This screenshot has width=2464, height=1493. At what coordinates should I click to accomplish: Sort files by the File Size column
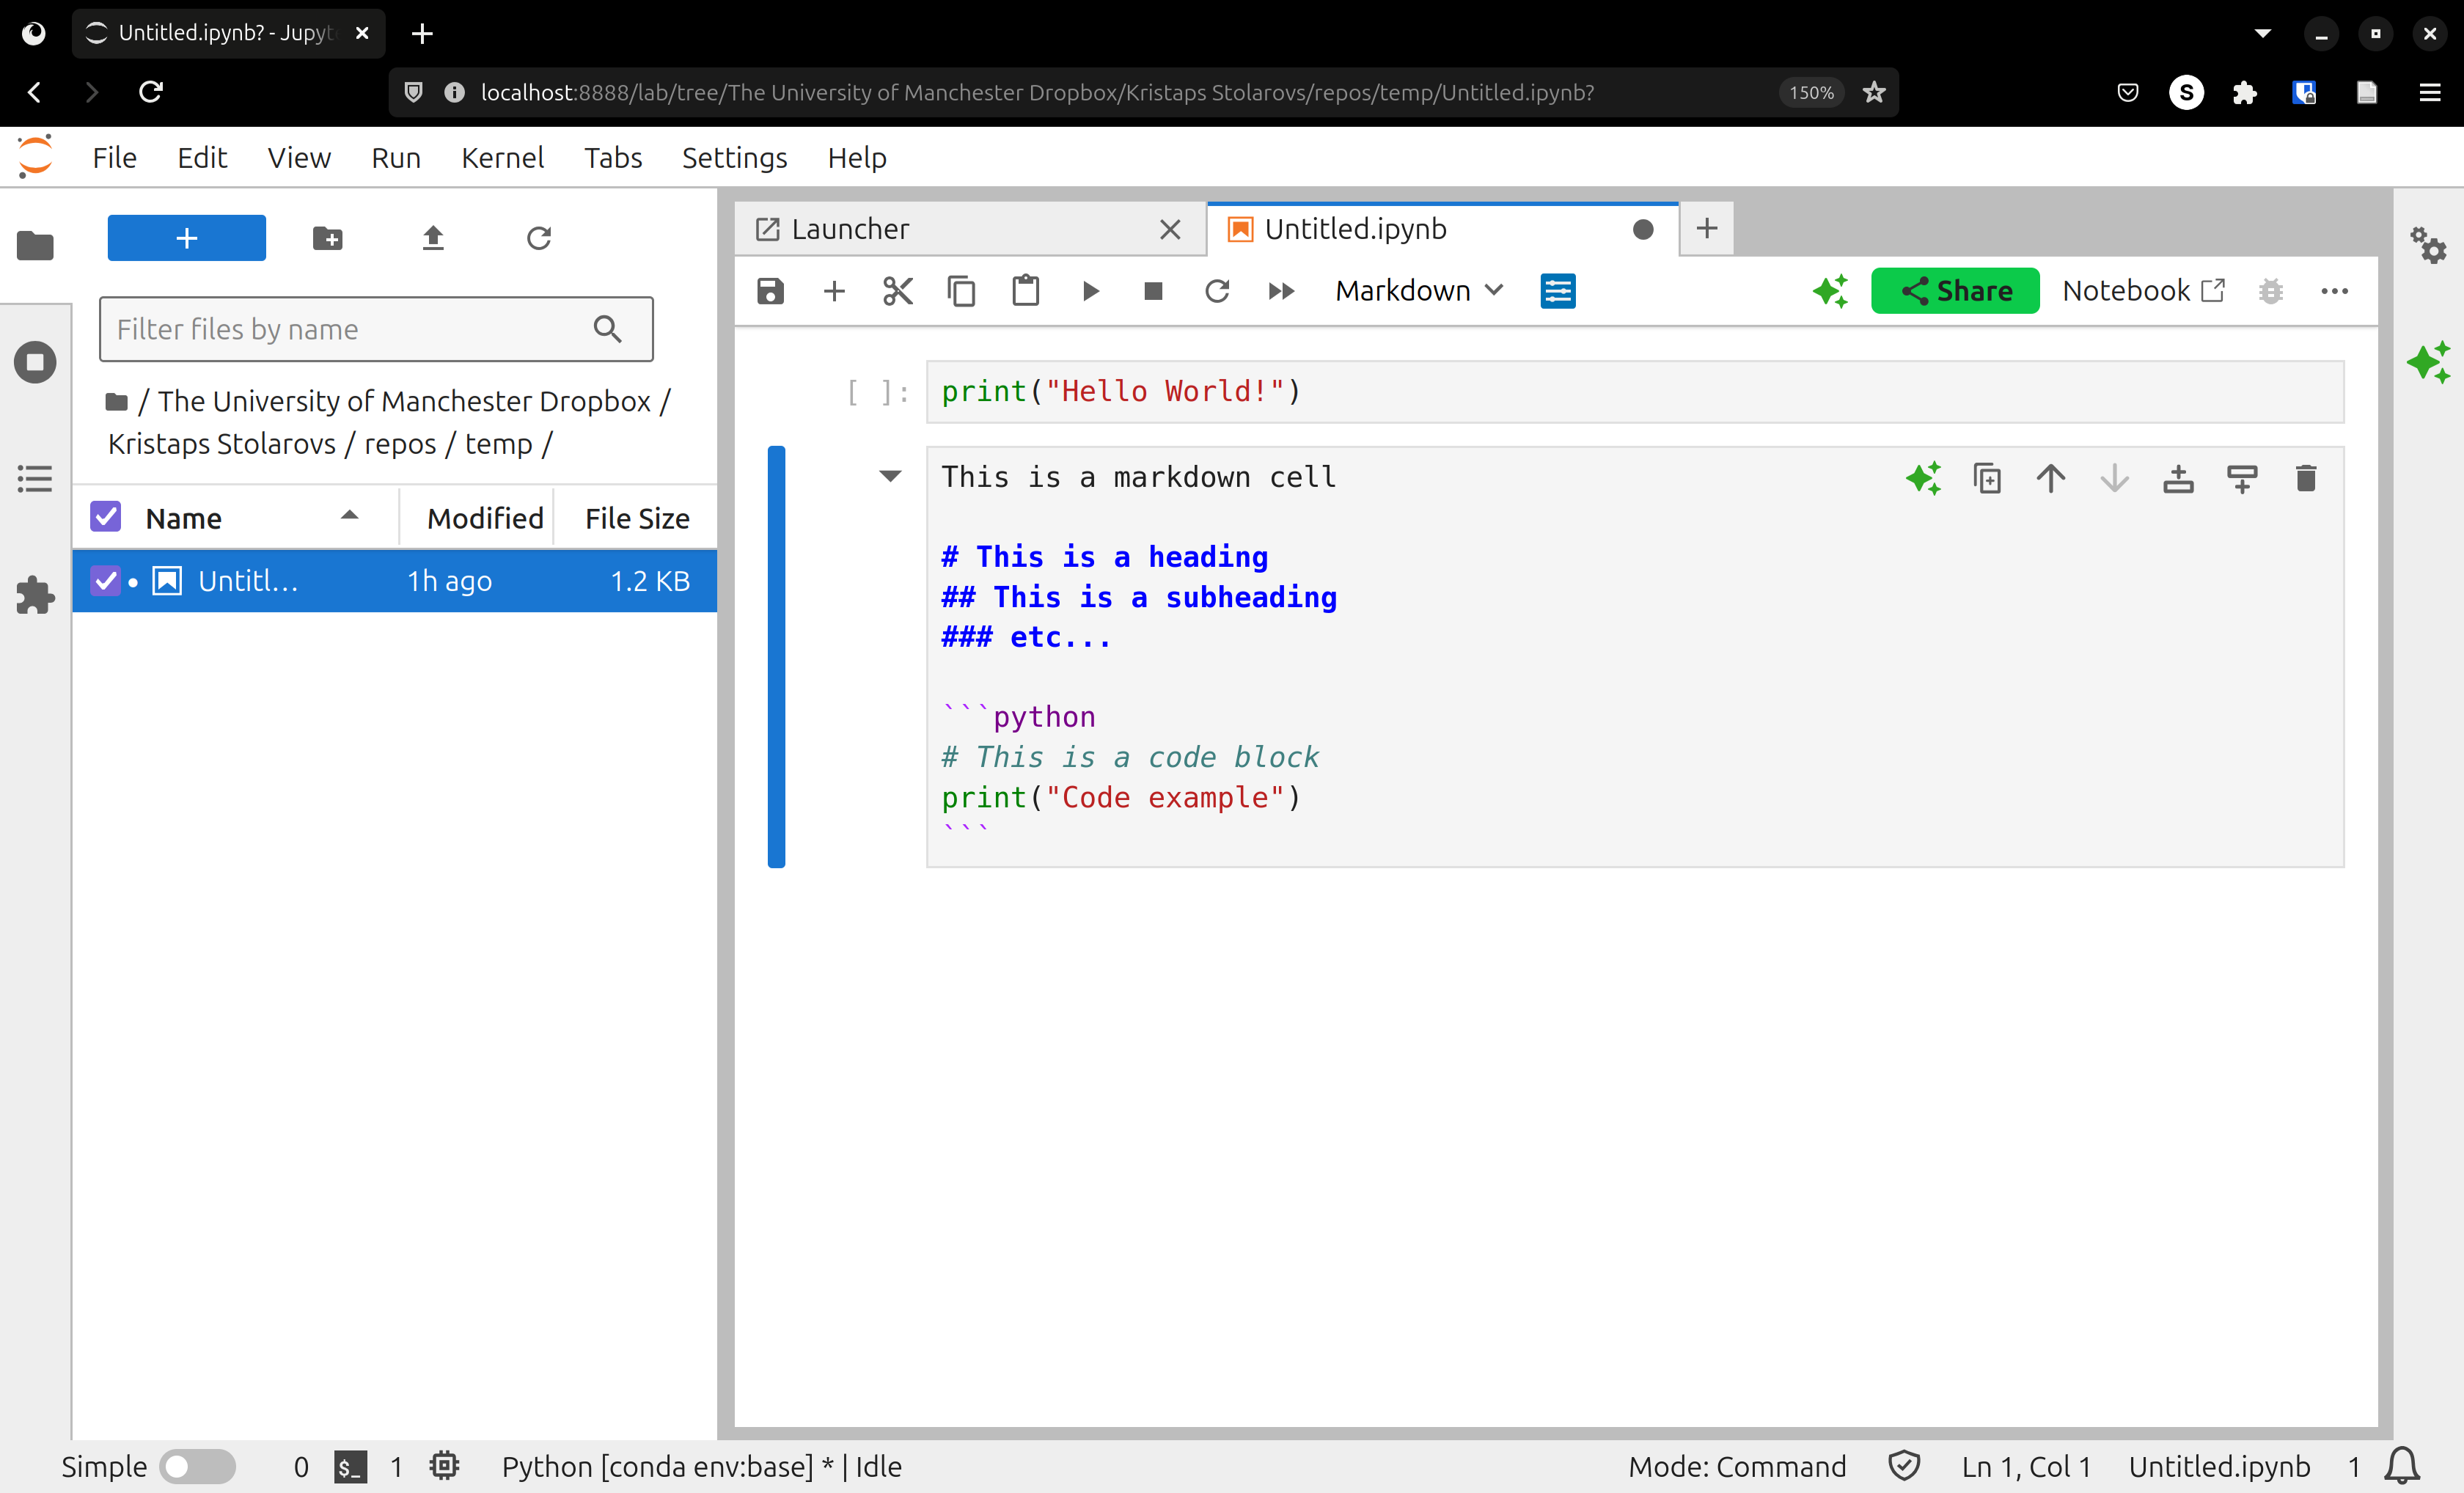coord(637,518)
